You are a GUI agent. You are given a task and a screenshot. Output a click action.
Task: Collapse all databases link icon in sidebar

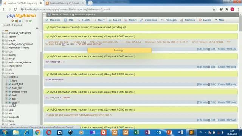37,28
